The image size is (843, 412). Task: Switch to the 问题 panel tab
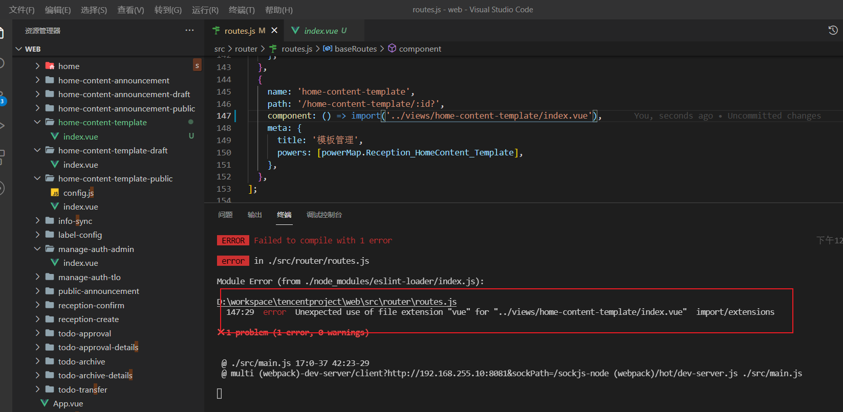225,215
